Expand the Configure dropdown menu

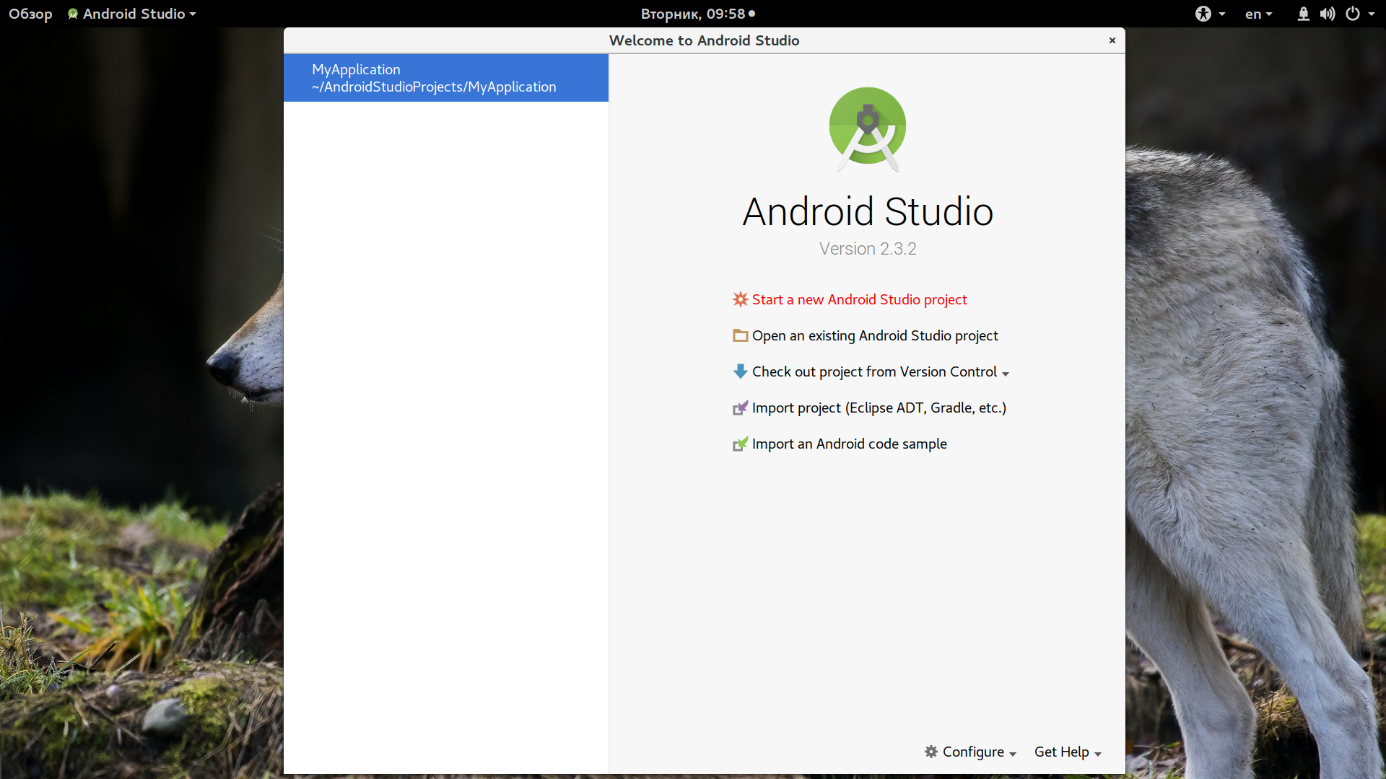click(x=971, y=752)
